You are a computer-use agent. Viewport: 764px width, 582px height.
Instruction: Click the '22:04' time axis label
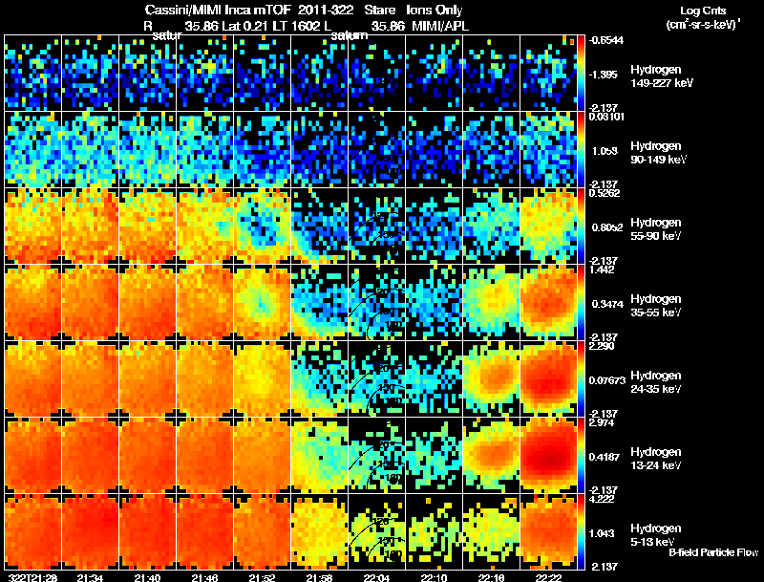pos(376,577)
